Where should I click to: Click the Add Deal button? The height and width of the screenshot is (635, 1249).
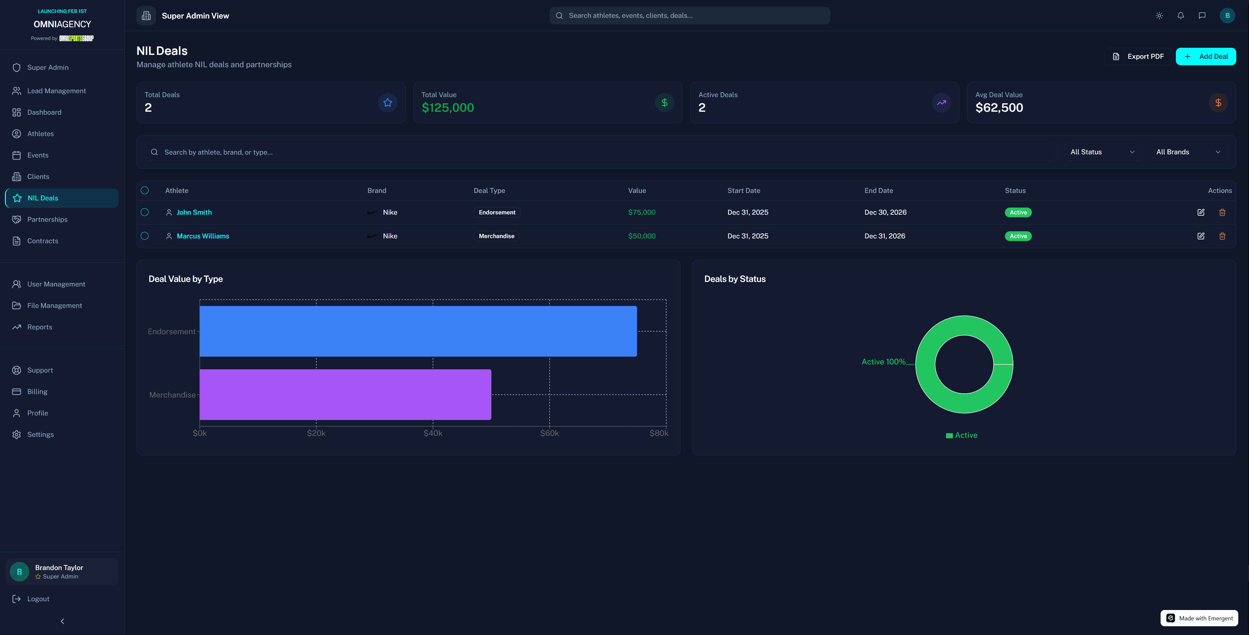point(1205,56)
